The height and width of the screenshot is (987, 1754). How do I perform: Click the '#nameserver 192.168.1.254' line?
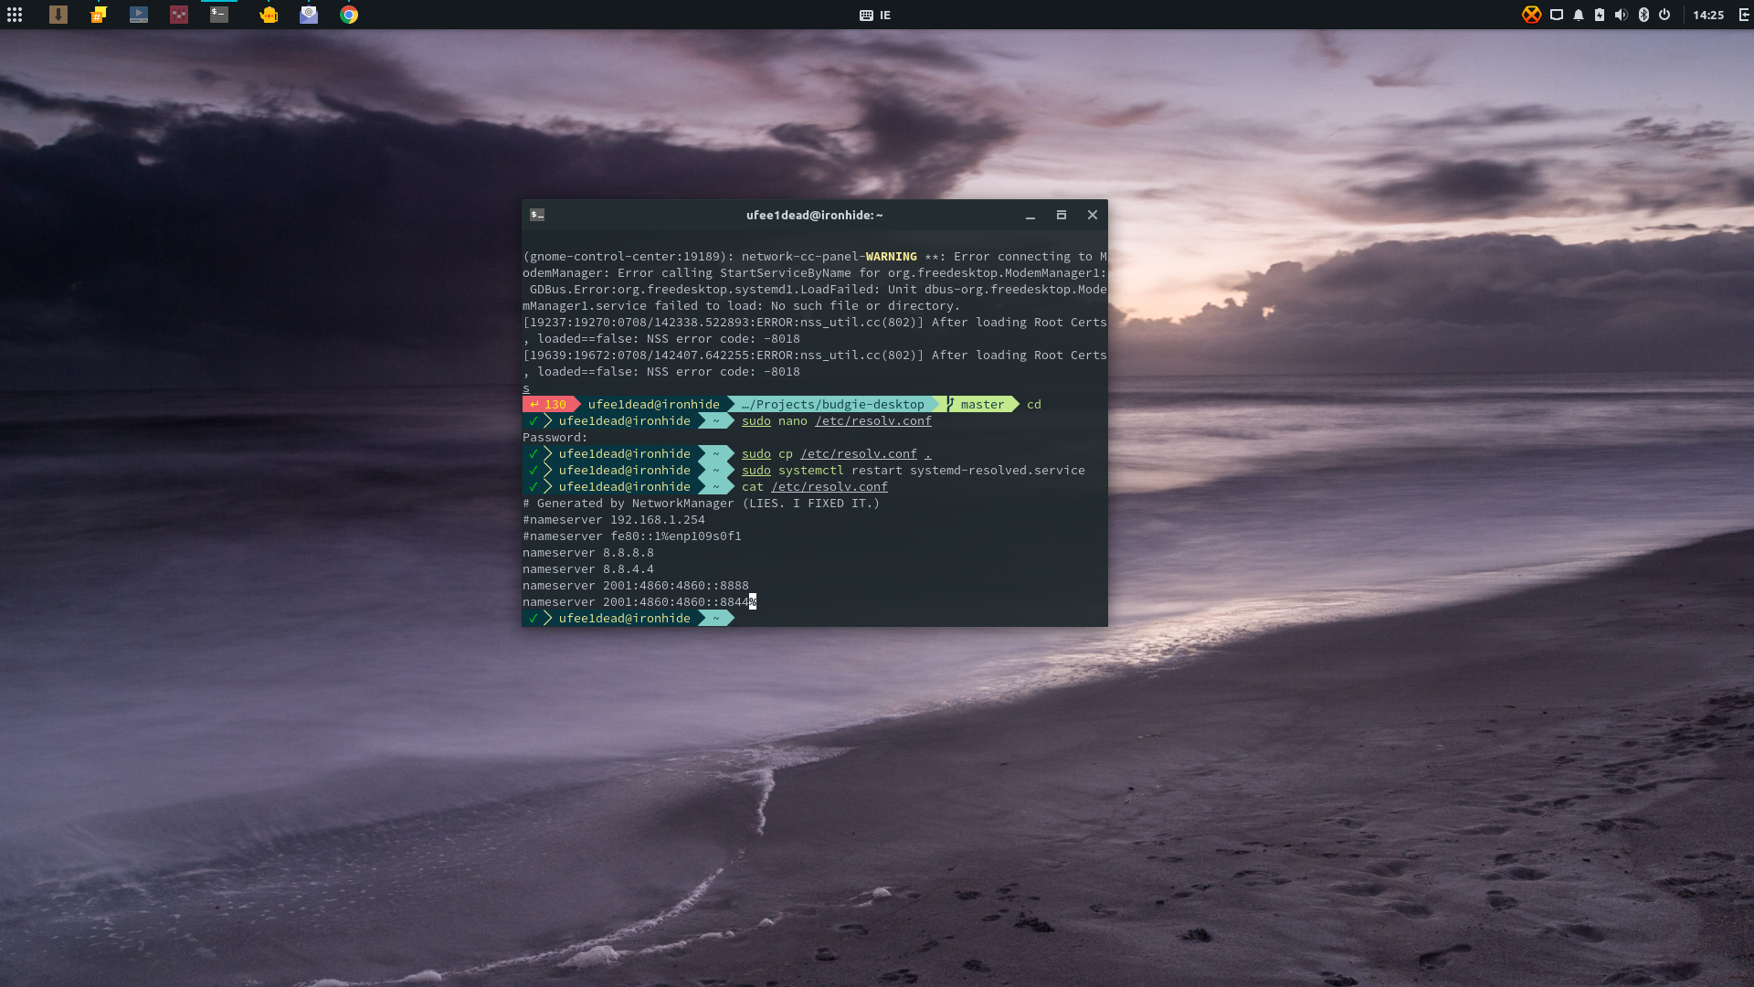pos(614,519)
